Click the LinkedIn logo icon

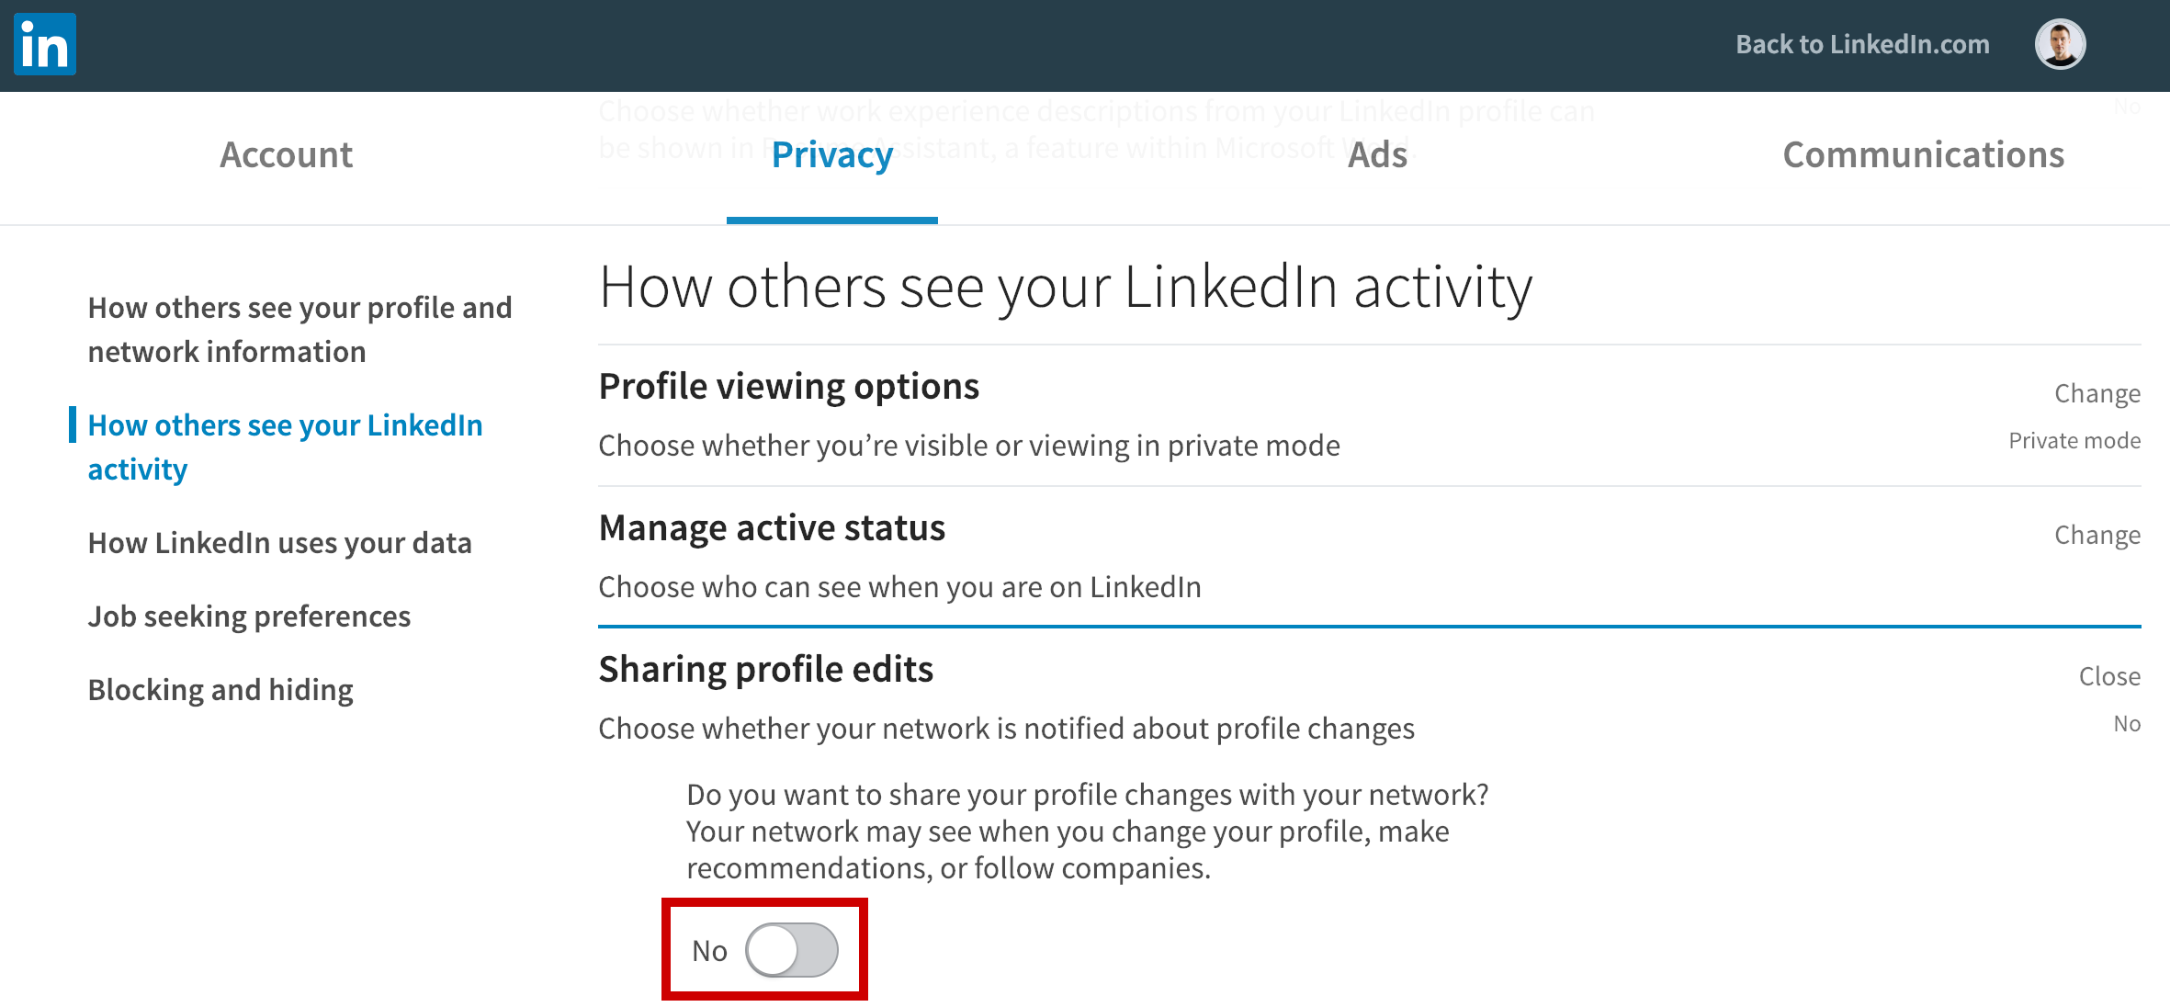point(45,44)
